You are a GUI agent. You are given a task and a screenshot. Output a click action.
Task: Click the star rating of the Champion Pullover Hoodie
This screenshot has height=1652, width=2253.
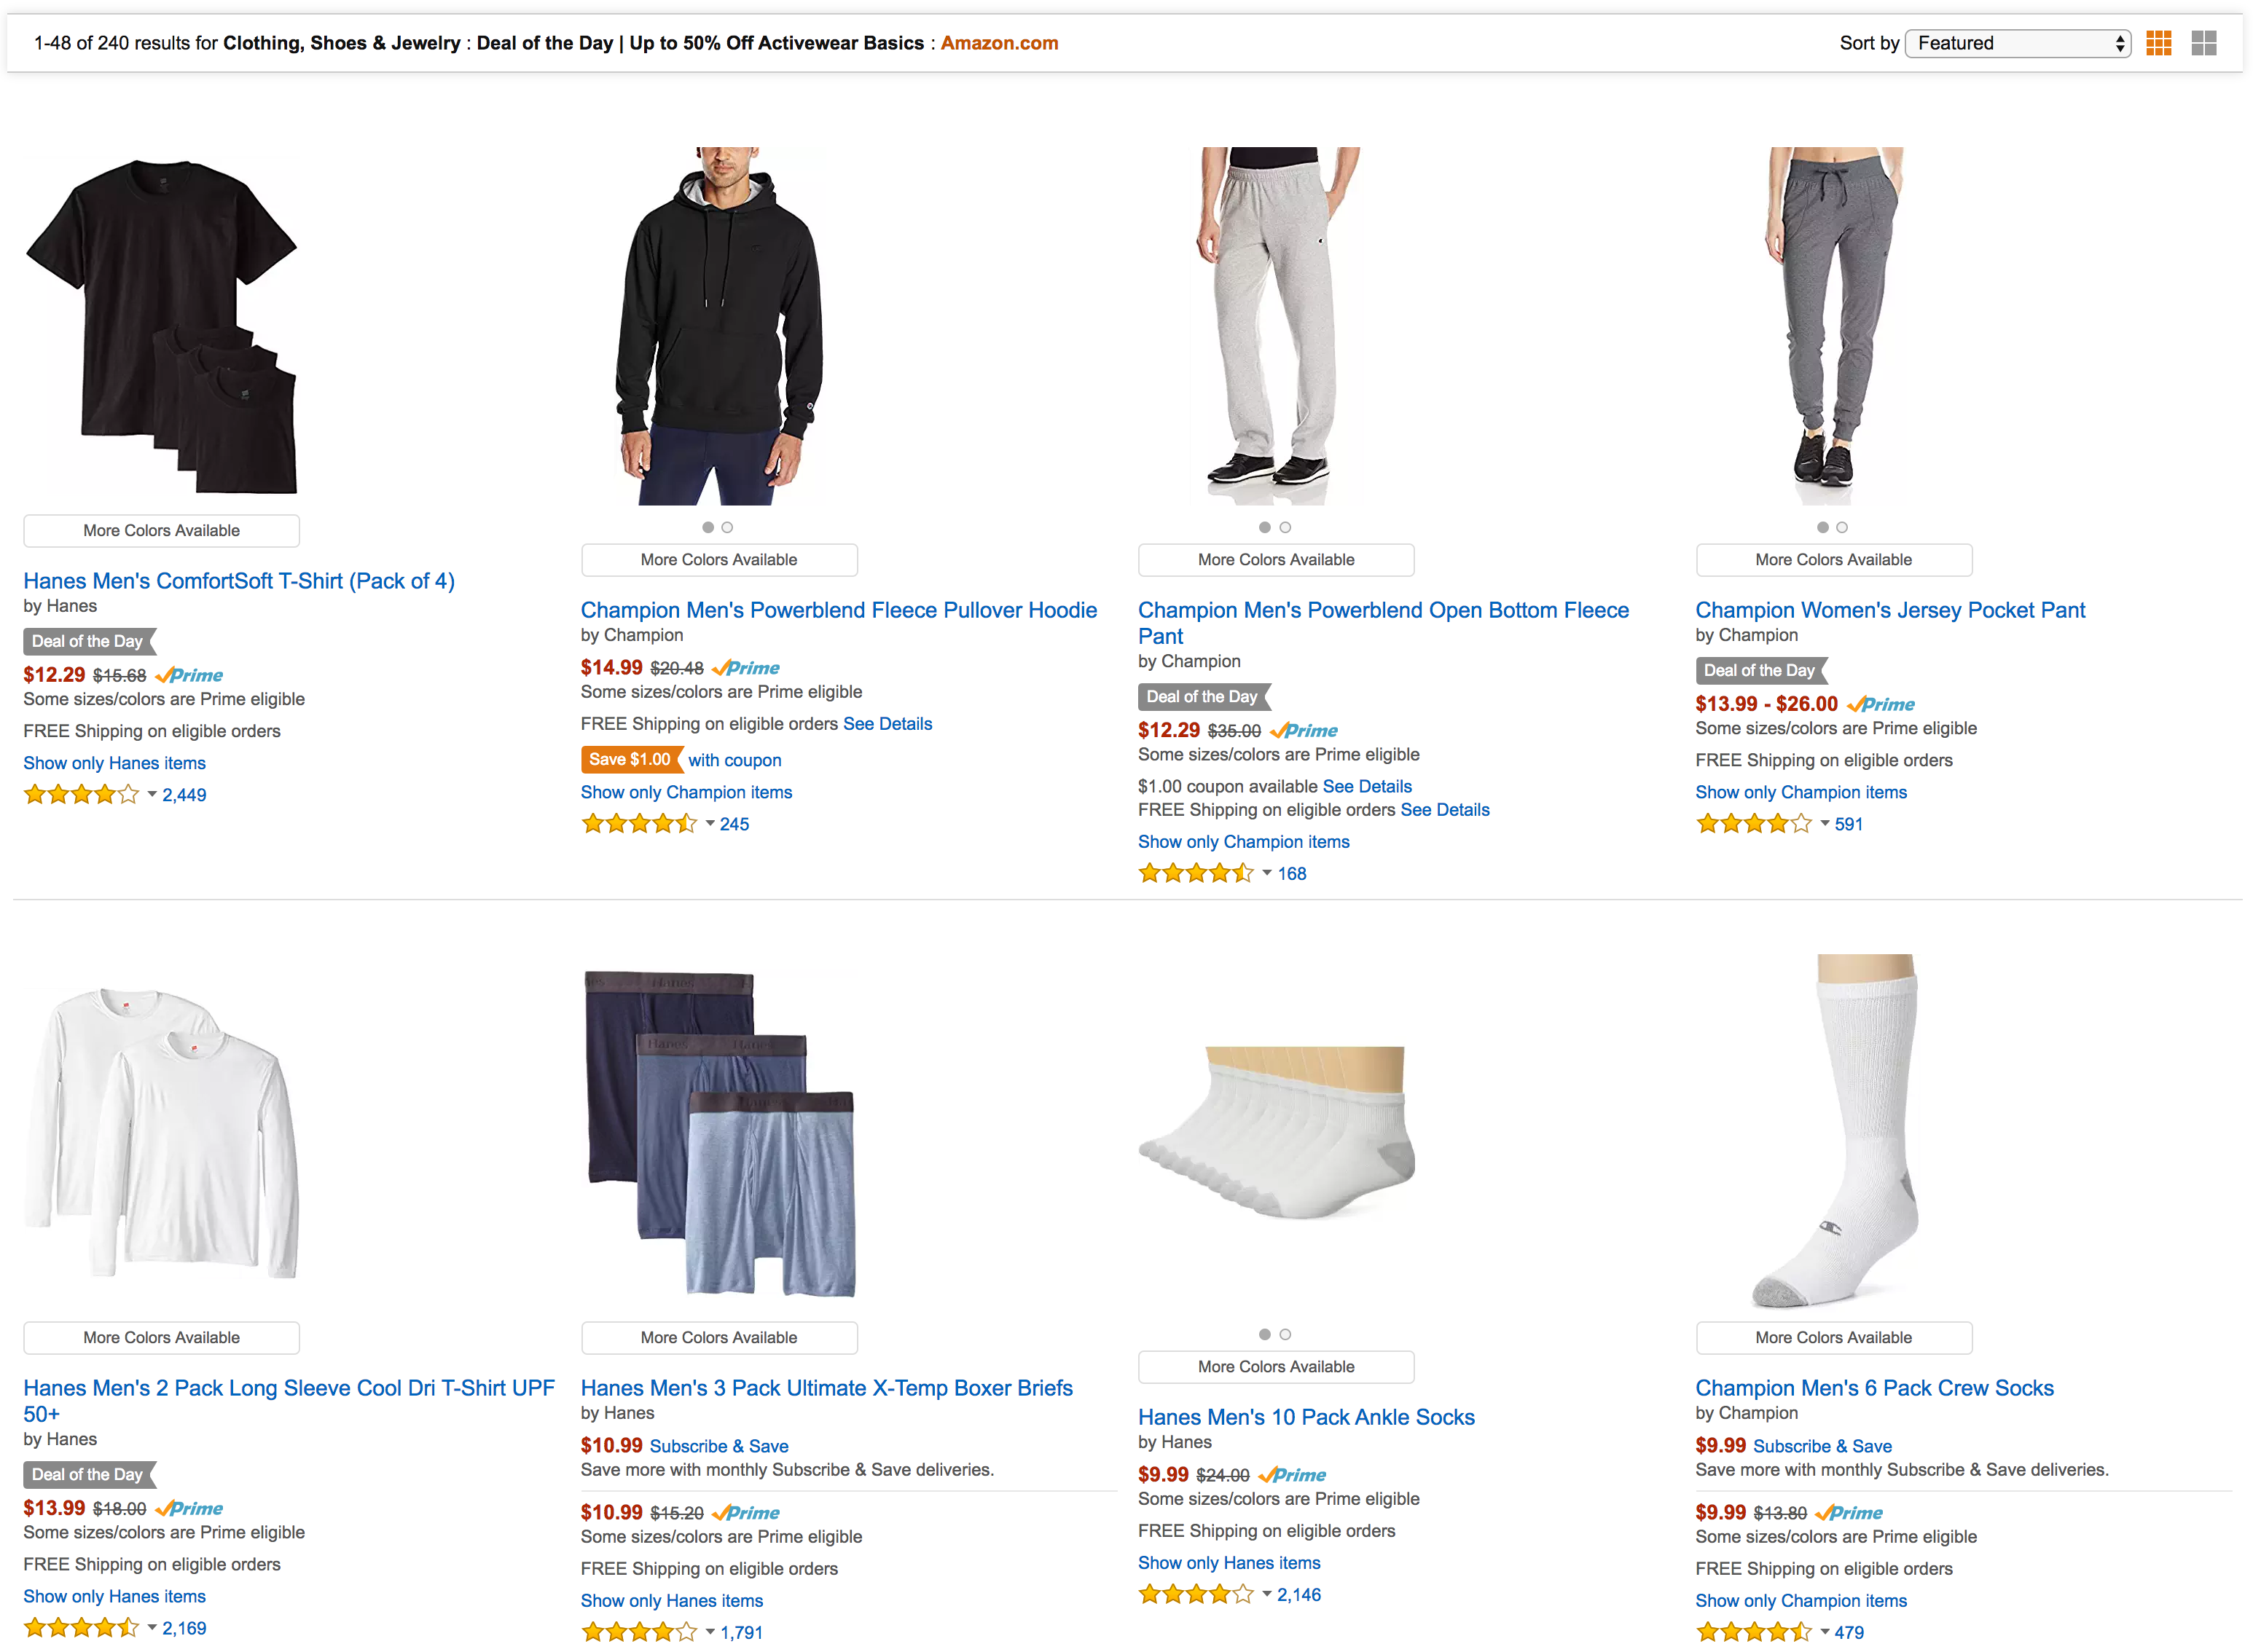pyautogui.click(x=638, y=824)
